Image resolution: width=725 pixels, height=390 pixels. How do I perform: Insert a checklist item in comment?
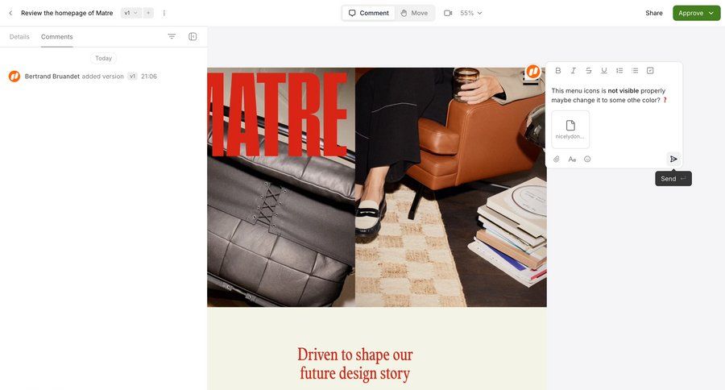(x=650, y=71)
